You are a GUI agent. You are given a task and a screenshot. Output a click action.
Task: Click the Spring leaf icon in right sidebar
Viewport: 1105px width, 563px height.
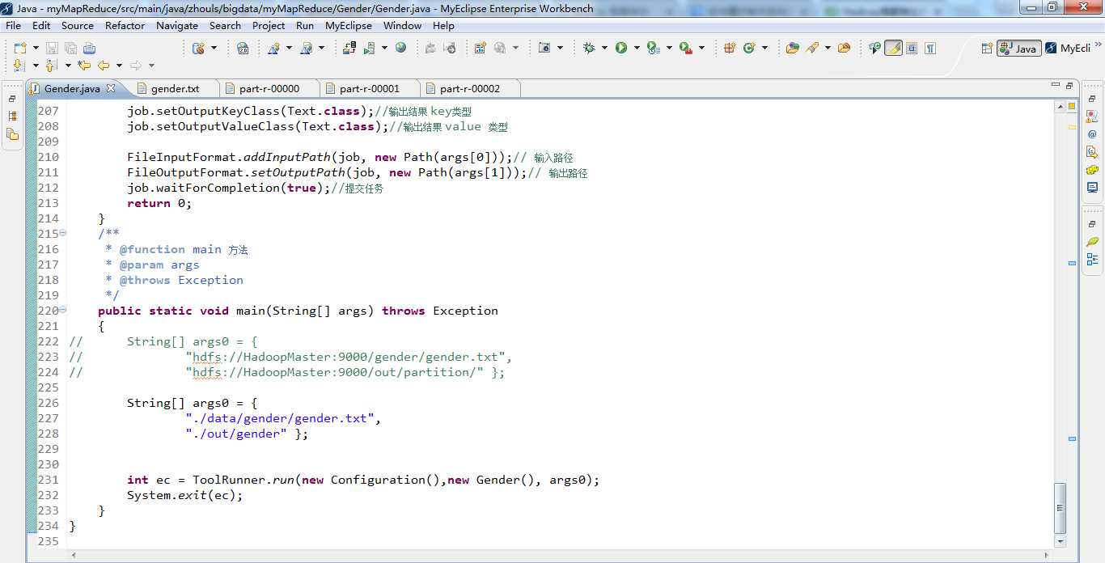(x=1092, y=242)
